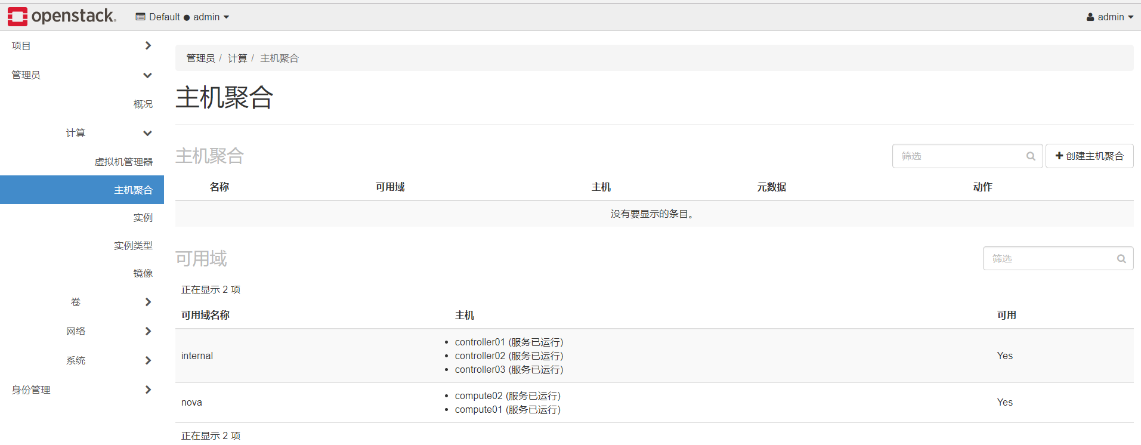Open the Default admin project dropdown
This screenshot has width=1141, height=445.
coord(183,17)
